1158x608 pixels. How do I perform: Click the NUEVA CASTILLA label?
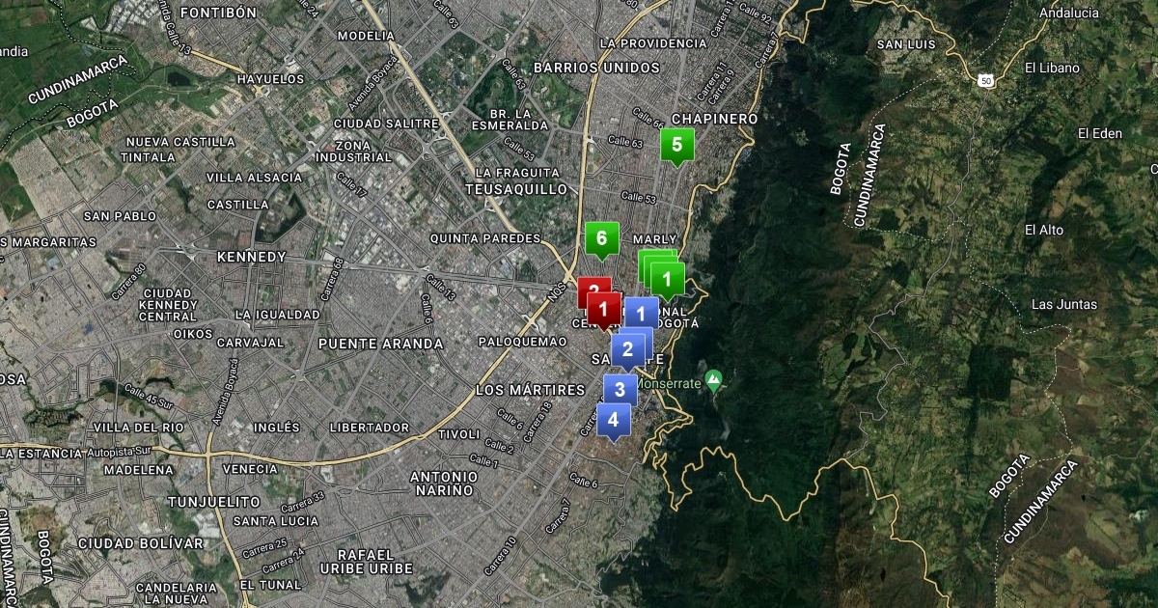point(180,142)
